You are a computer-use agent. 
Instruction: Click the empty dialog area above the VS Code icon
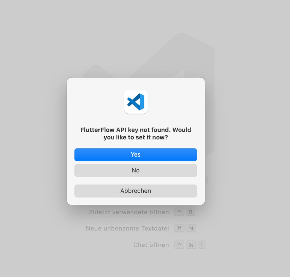pos(136,84)
